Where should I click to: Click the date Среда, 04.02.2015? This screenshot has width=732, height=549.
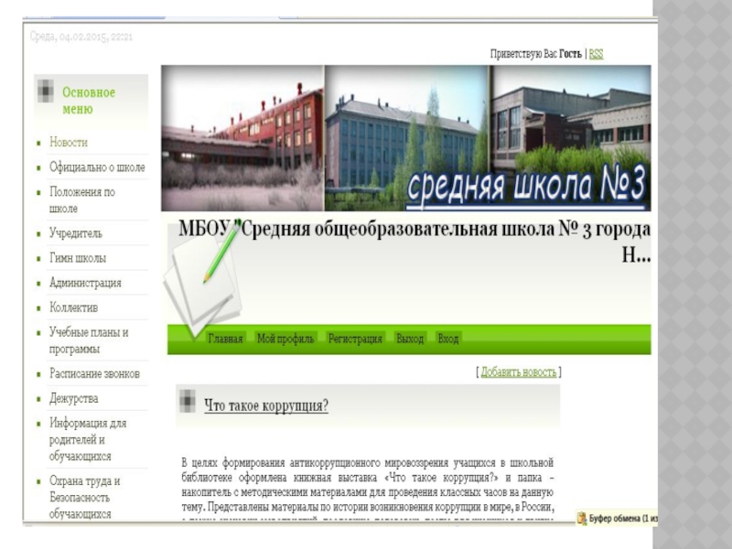tap(81, 37)
